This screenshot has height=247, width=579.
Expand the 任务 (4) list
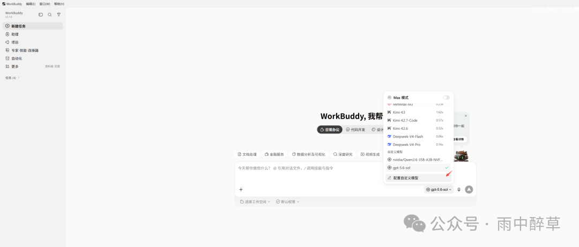click(12, 78)
